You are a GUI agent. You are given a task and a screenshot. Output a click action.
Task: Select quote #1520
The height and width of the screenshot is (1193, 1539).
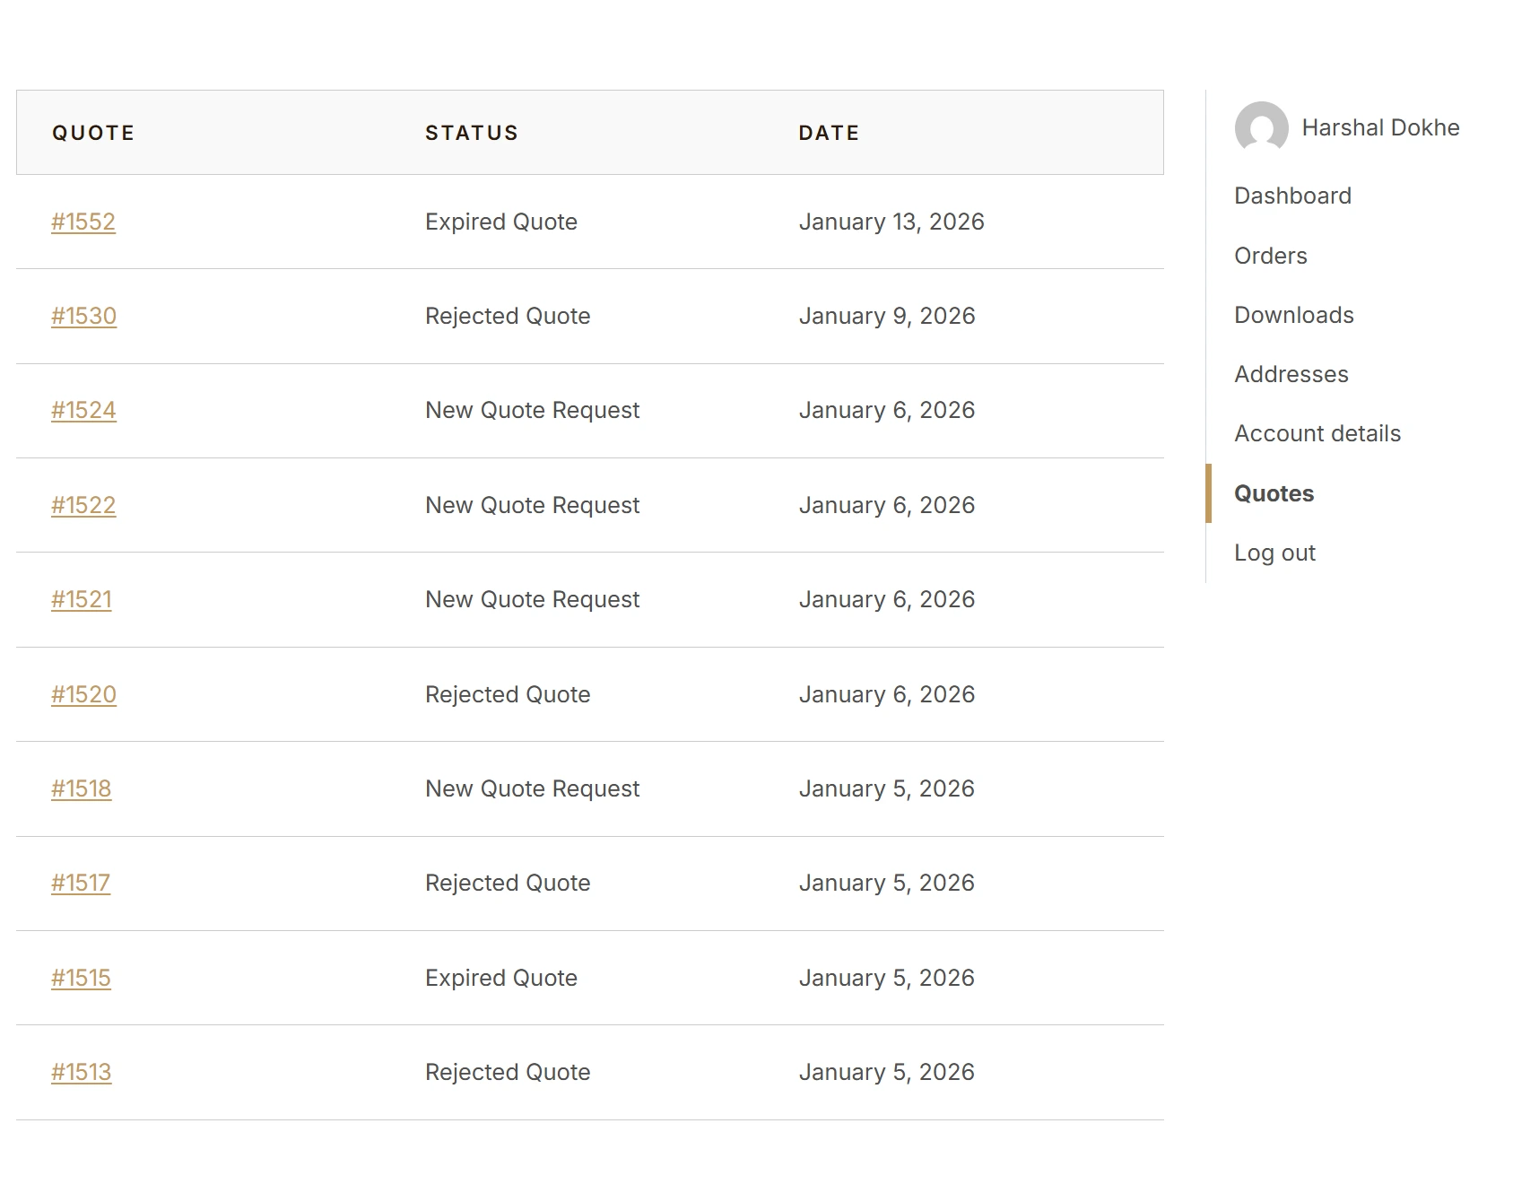[x=83, y=694]
